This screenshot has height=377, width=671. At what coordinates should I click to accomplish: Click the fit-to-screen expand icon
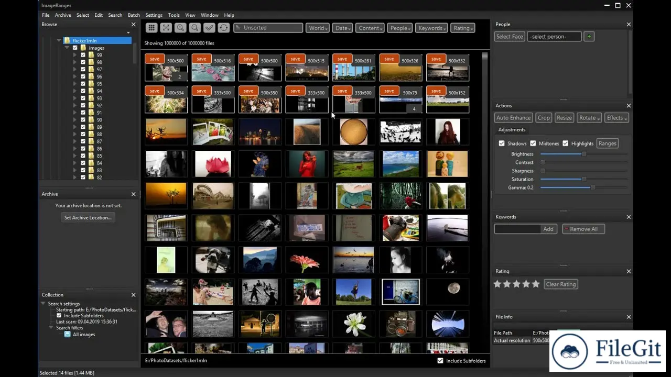(166, 28)
